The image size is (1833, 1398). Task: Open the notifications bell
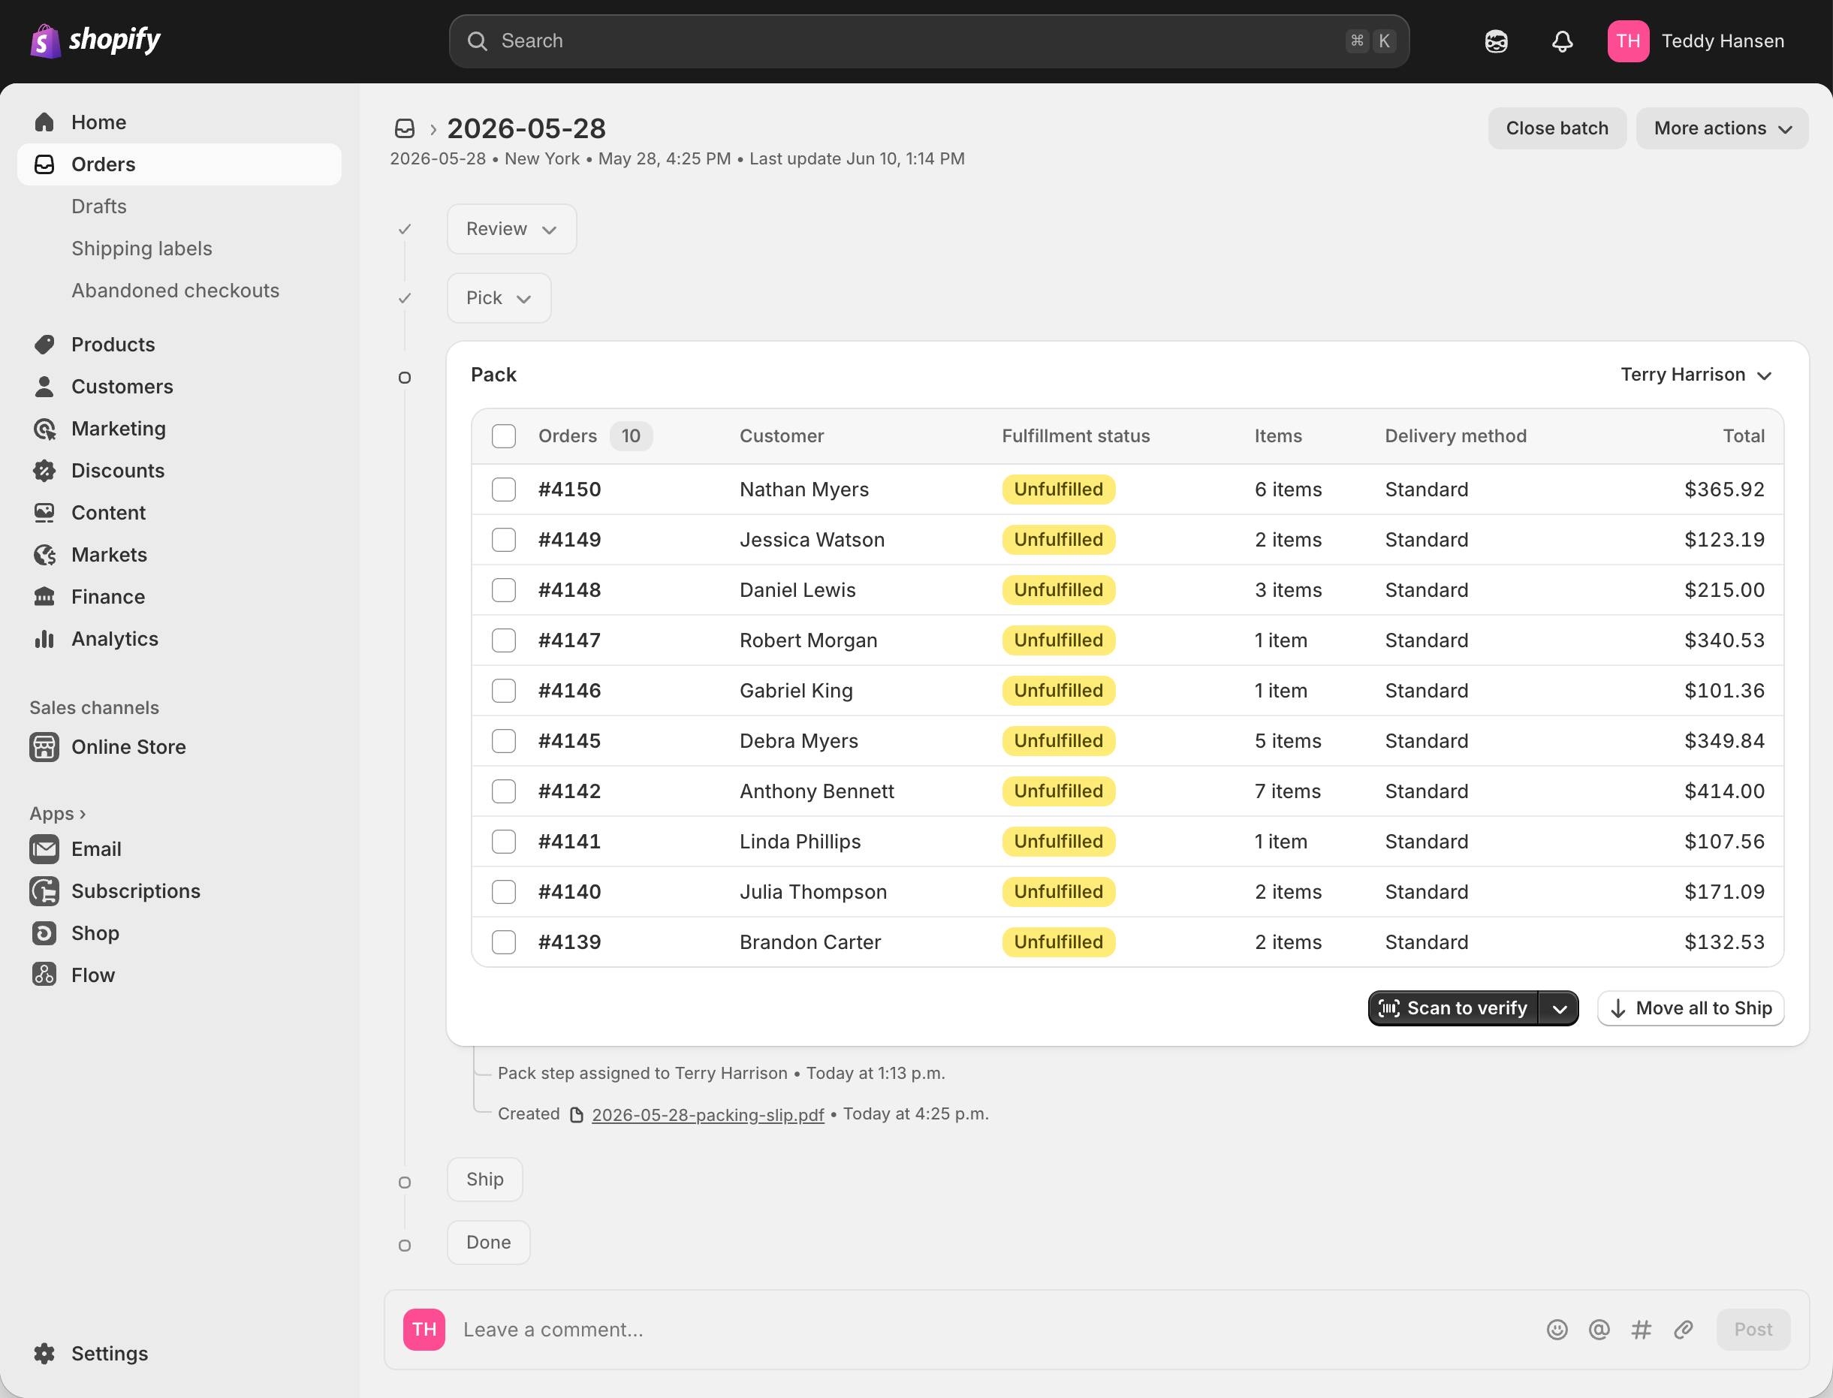tap(1562, 41)
